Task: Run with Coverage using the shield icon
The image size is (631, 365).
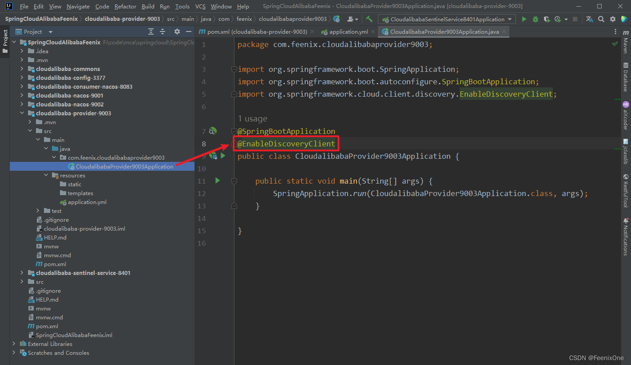Action: coord(547,19)
